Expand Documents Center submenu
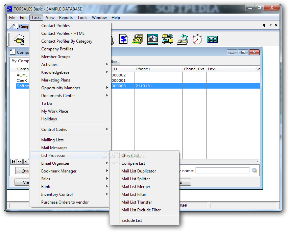Viewport: 289px width, 232px height. click(70, 95)
